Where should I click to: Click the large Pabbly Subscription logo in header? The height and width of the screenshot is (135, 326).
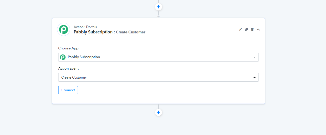pos(63,29)
